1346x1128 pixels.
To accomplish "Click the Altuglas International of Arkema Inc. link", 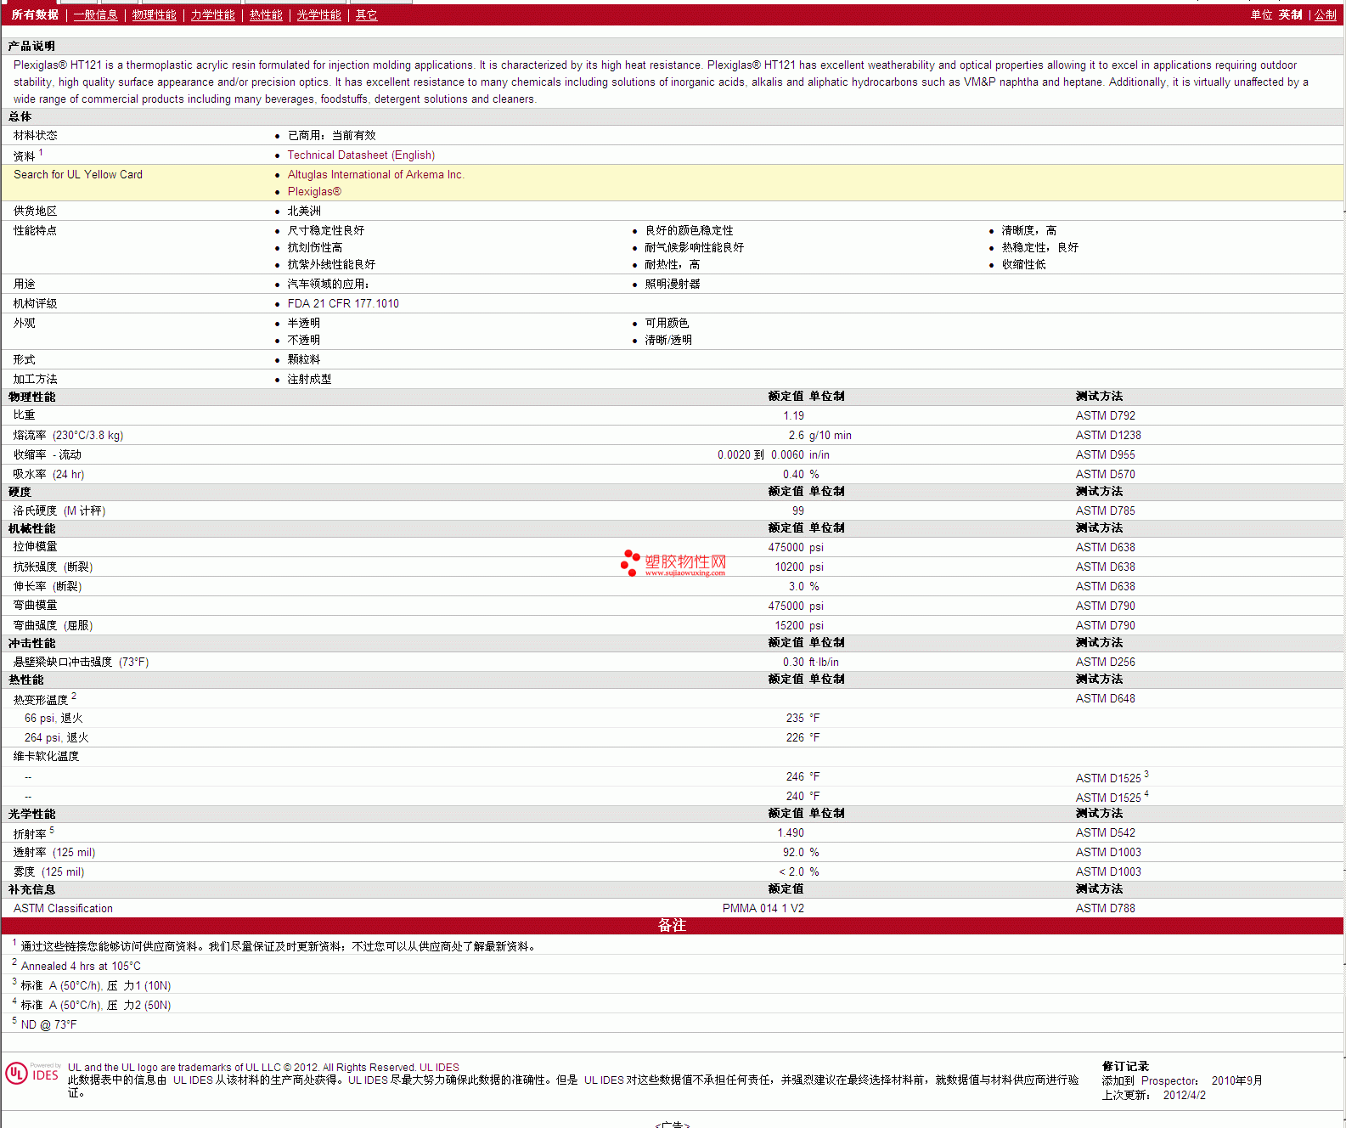I will click(x=375, y=175).
